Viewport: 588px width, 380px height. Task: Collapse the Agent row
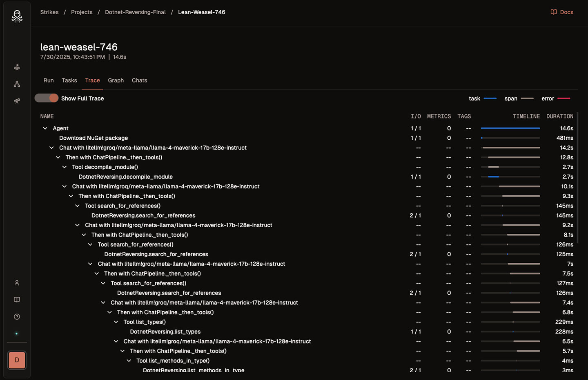pos(45,128)
